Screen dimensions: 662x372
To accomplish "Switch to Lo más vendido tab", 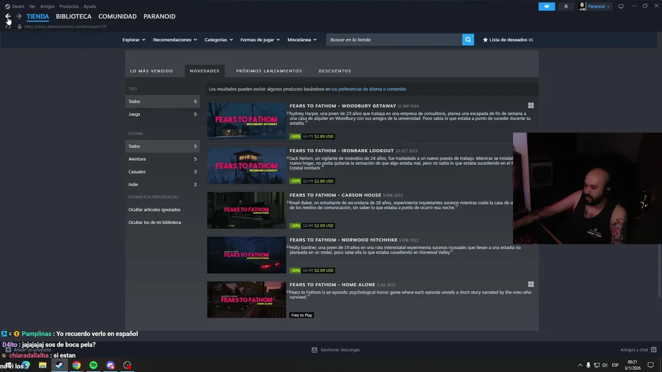I will (152, 71).
